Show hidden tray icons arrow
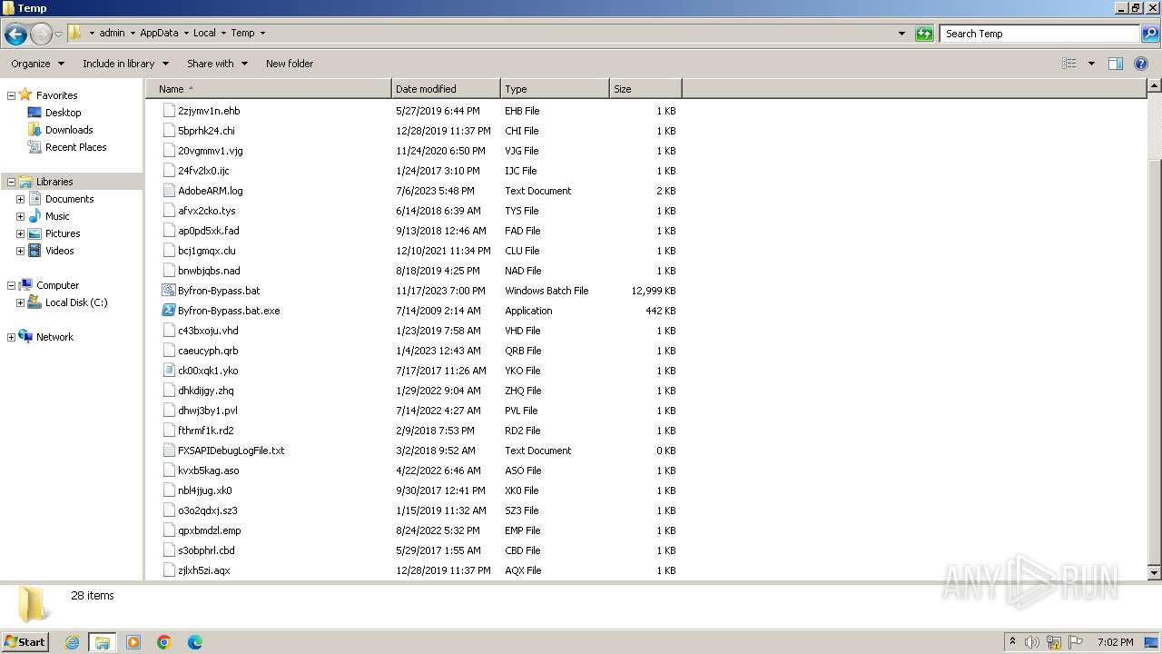Screen dimensions: 1162x654 [x=1012, y=642]
